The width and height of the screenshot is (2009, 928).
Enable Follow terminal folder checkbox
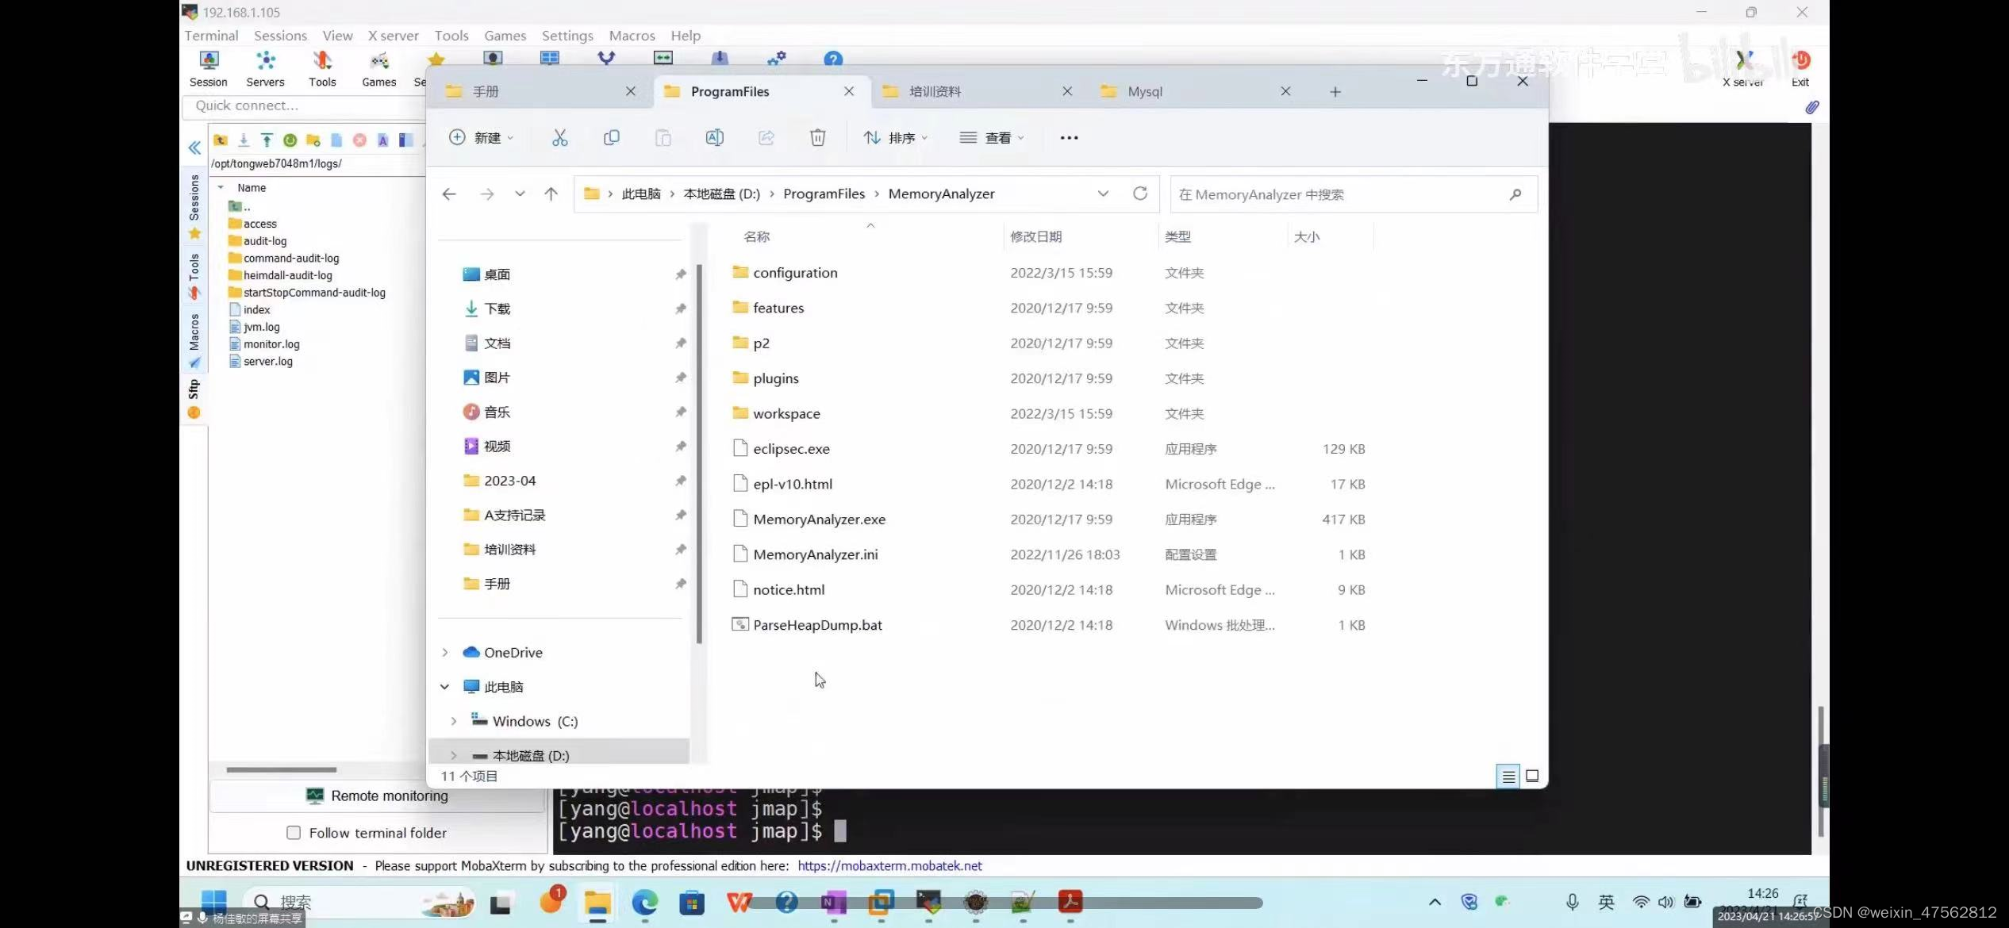[x=294, y=833]
